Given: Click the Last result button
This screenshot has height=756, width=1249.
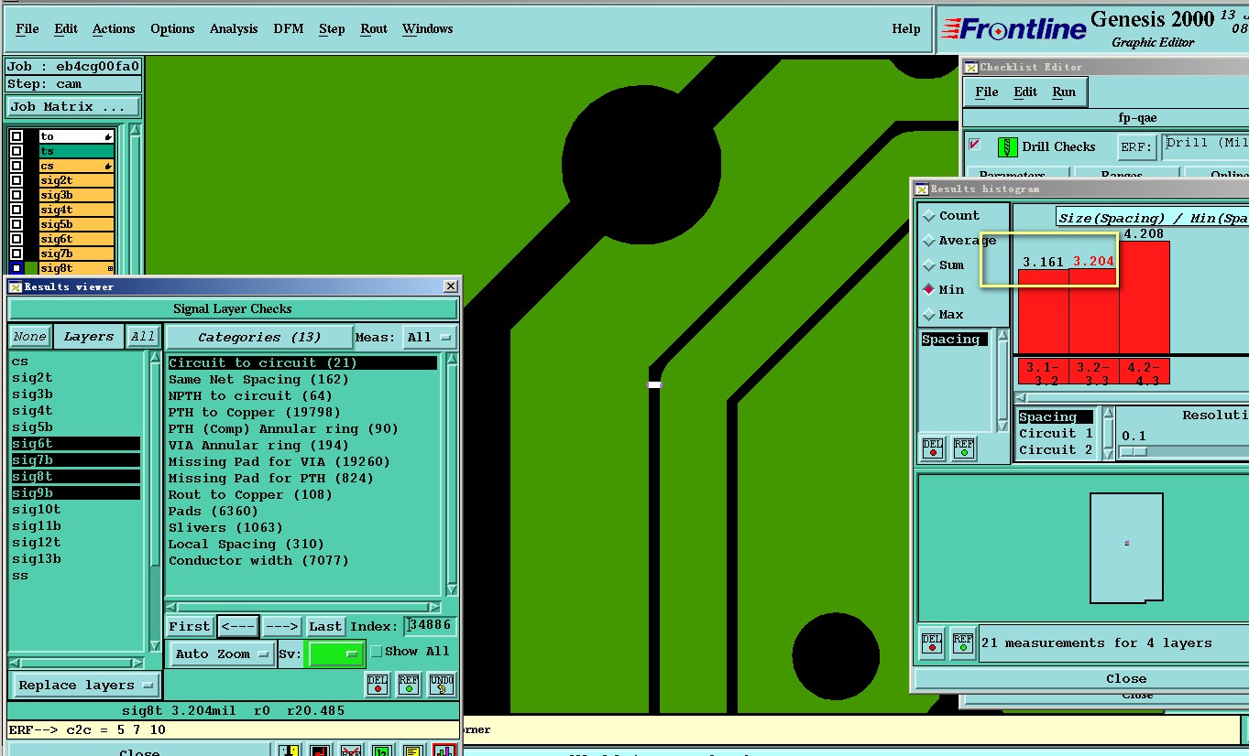Looking at the screenshot, I should click(x=325, y=626).
